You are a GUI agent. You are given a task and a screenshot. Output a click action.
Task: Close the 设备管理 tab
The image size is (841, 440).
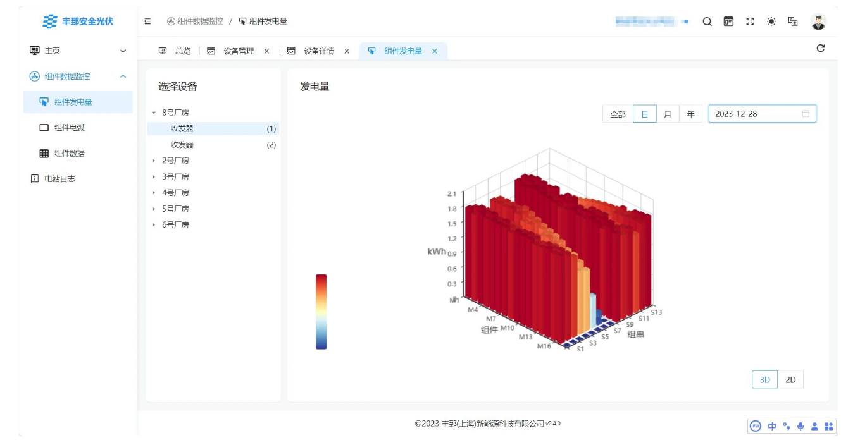(x=266, y=51)
